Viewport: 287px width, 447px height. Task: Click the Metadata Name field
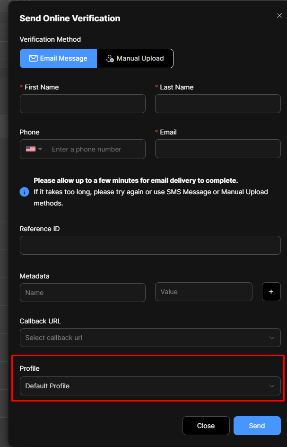tap(83, 293)
